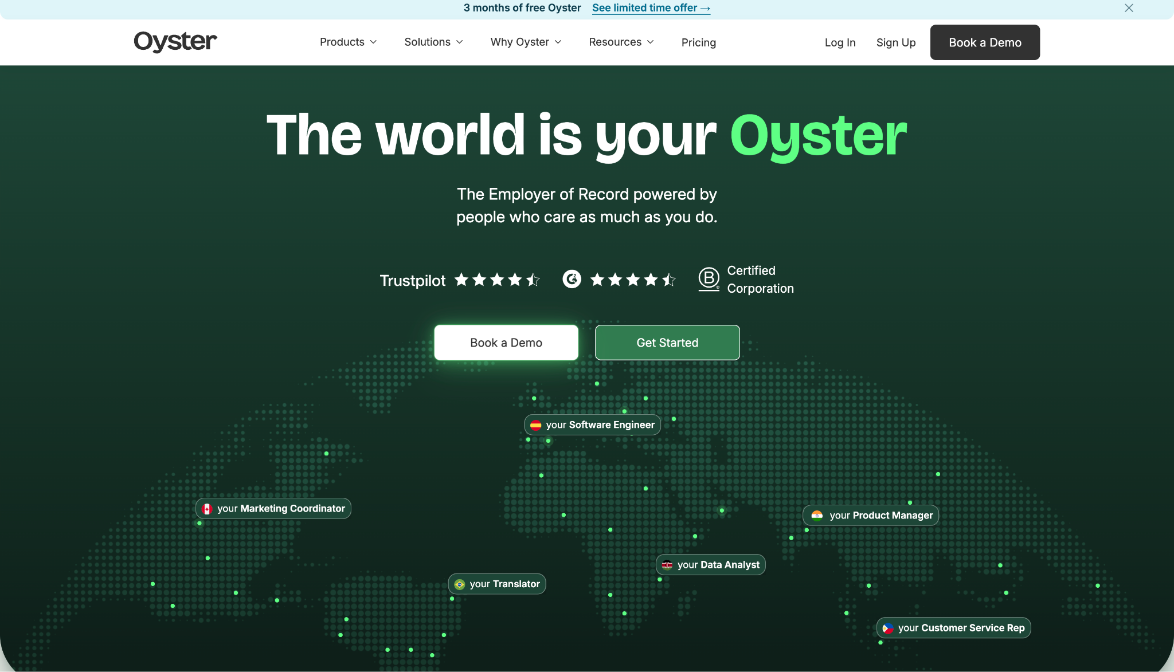
Task: Select the 'your Product Manager' map label
Action: (871, 515)
